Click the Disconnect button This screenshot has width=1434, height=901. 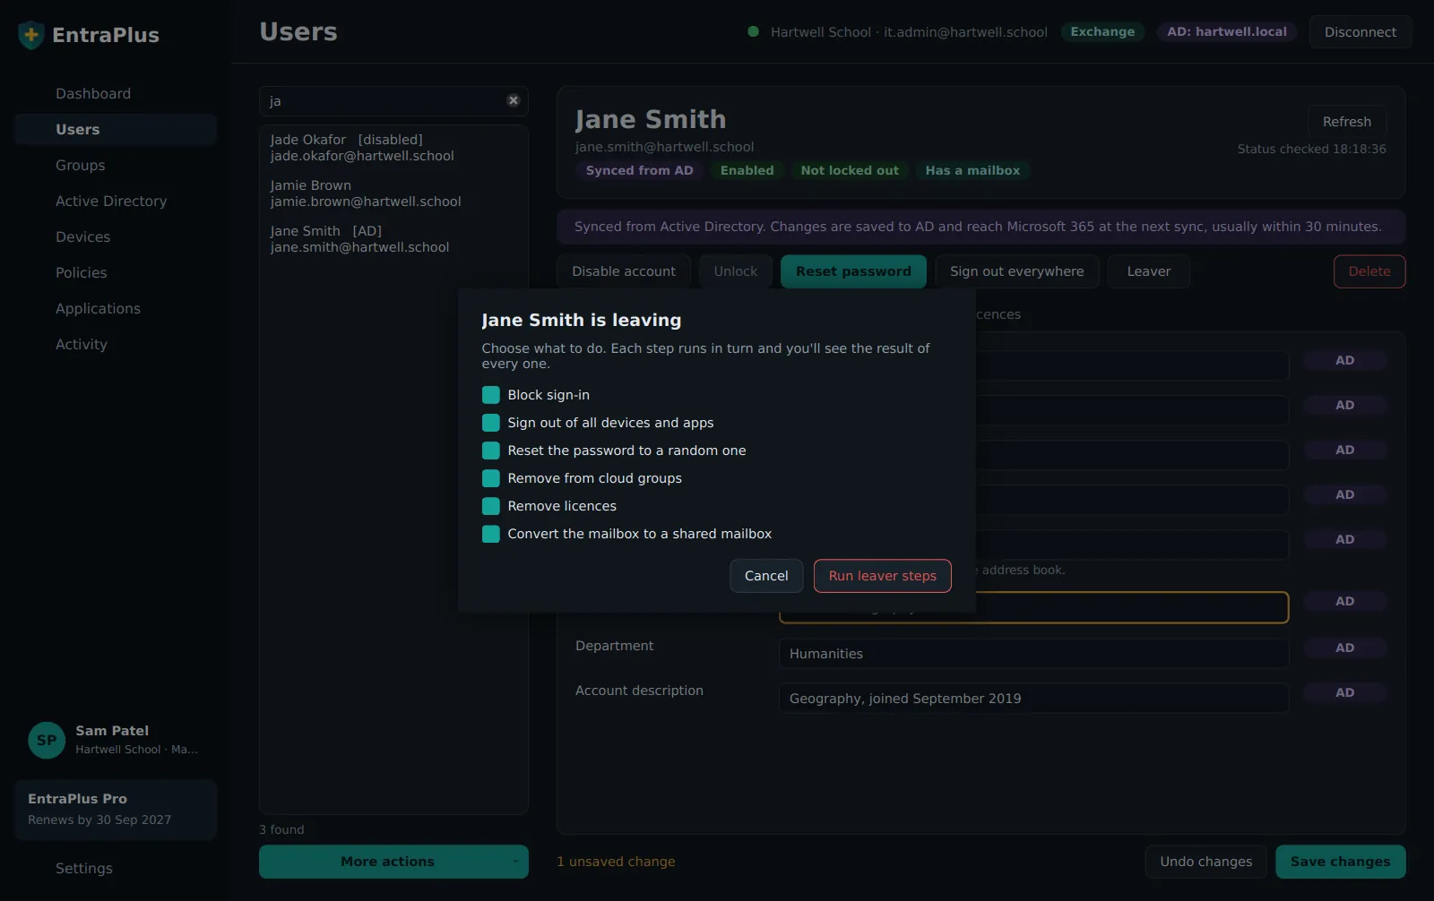point(1360,32)
